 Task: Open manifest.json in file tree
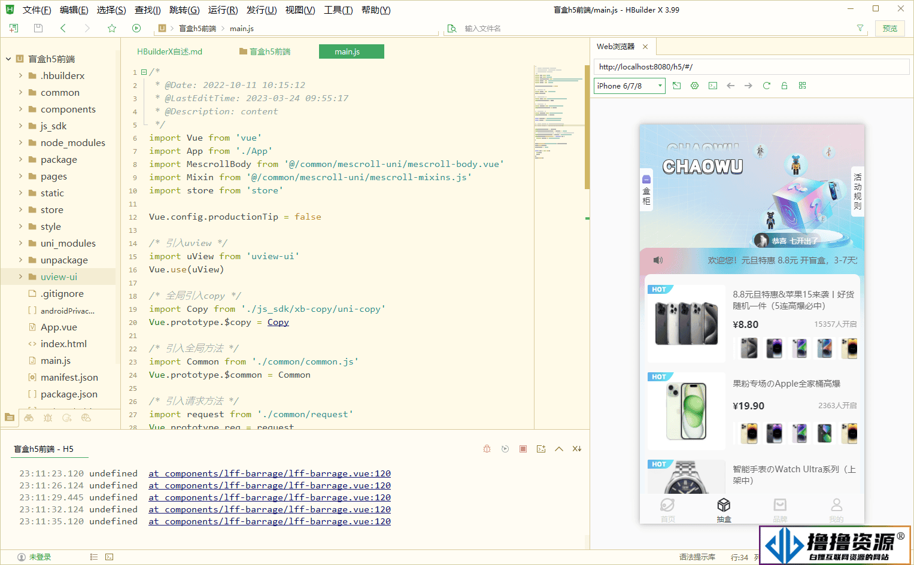(69, 377)
